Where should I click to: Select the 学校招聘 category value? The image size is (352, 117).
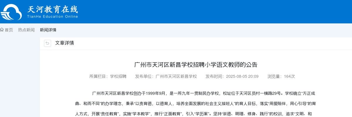pos(118,76)
